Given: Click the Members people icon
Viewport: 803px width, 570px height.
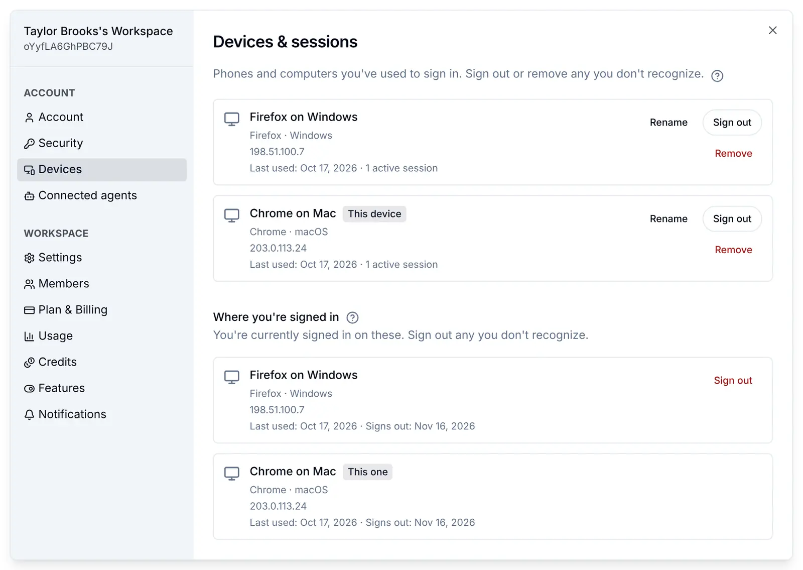Looking at the screenshot, I should coord(29,284).
